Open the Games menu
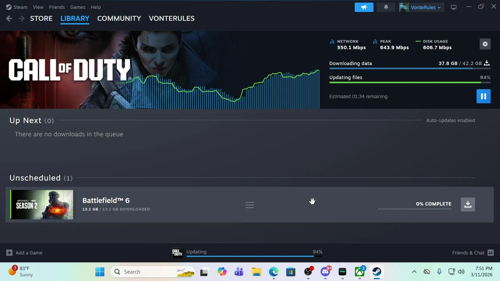The width and height of the screenshot is (500, 281). [x=78, y=7]
